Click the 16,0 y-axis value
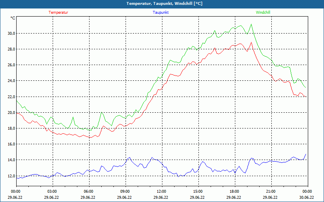This screenshot has width=324, height=202. pyautogui.click(x=11, y=144)
